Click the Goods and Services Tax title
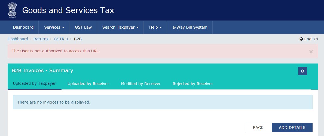Image resolution: width=324 pixels, height=136 pixels. tap(68, 10)
